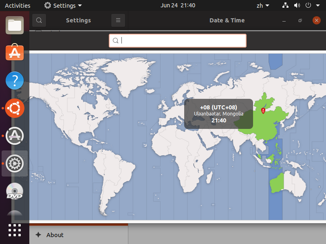Open the Help question mark icon
326x244 pixels.
pos(15,81)
